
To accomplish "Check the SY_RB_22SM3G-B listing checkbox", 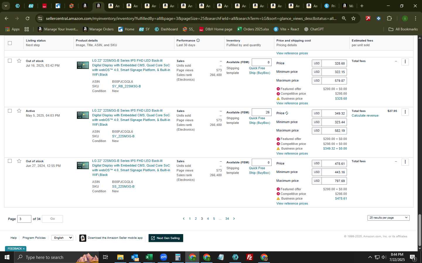I will [10, 61].
